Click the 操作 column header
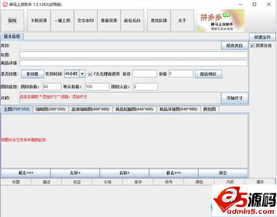The height and width of the screenshot is (217, 277). point(260,182)
